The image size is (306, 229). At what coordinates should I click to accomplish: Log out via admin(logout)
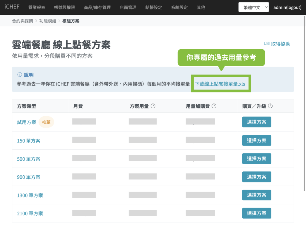coord(287,7)
